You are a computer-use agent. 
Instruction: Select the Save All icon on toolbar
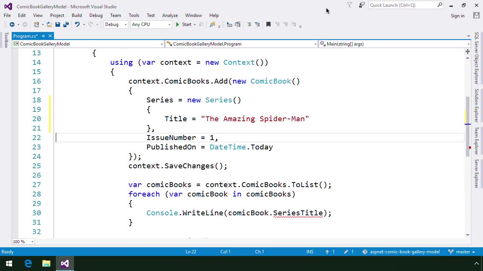click(65, 24)
